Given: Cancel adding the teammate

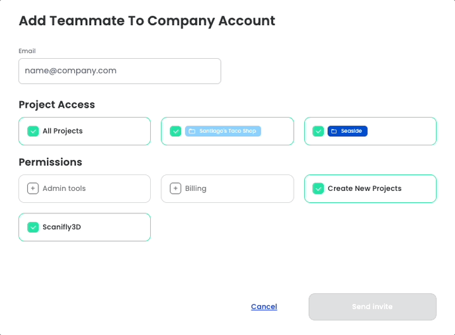Looking at the screenshot, I should pyautogui.click(x=264, y=307).
